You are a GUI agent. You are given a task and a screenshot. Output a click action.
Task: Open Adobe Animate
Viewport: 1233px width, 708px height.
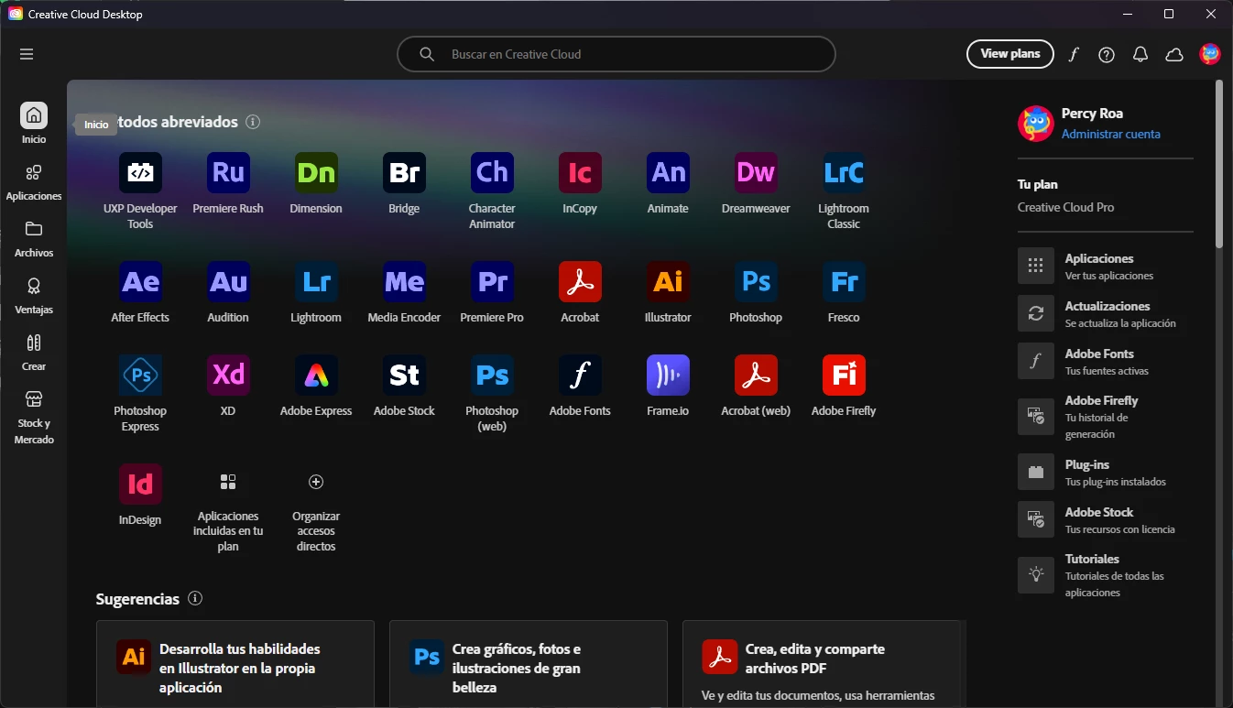[x=668, y=173]
